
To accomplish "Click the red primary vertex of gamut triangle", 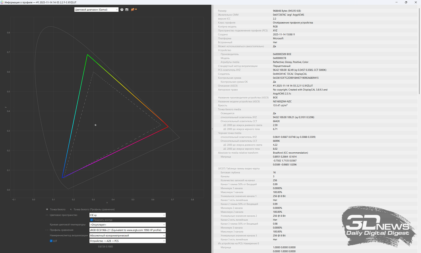I will pos(168,127).
